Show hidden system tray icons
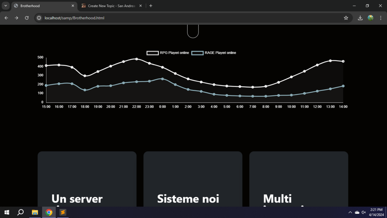Viewport: 387px width, 218px height. pyautogui.click(x=350, y=212)
